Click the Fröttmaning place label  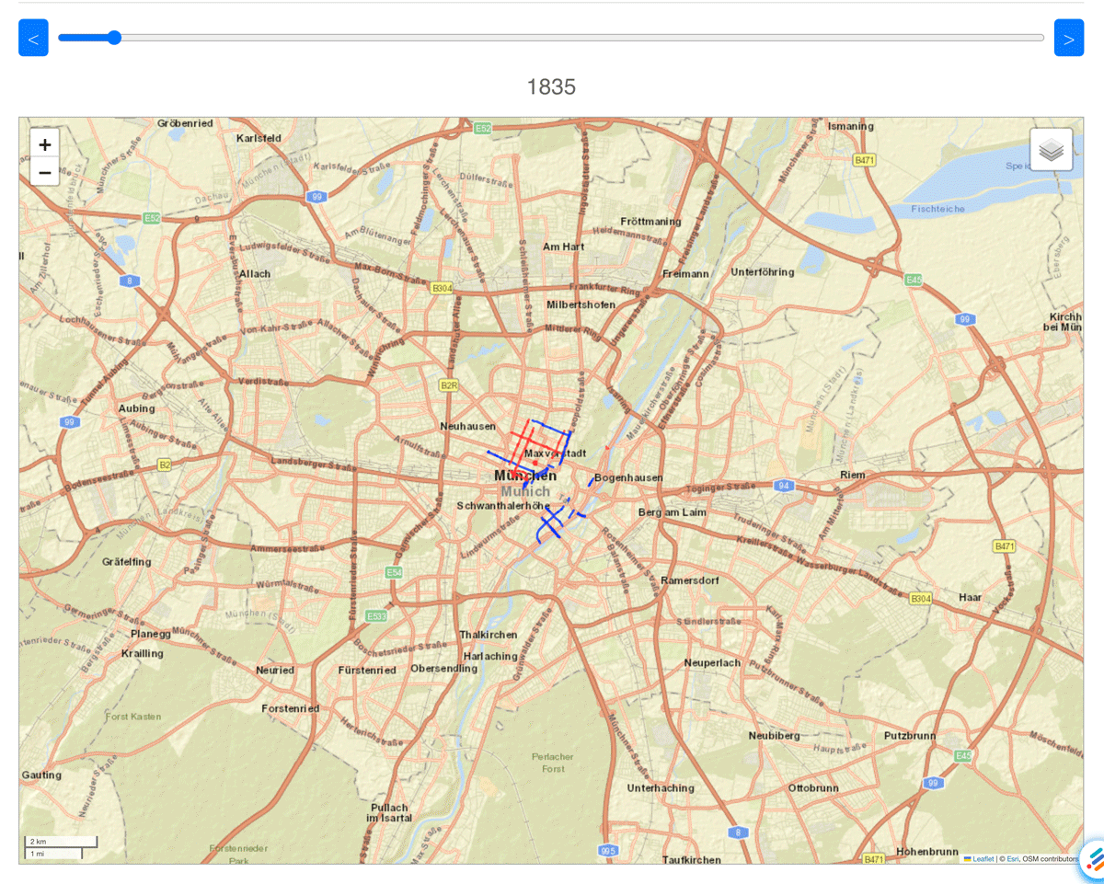point(650,222)
